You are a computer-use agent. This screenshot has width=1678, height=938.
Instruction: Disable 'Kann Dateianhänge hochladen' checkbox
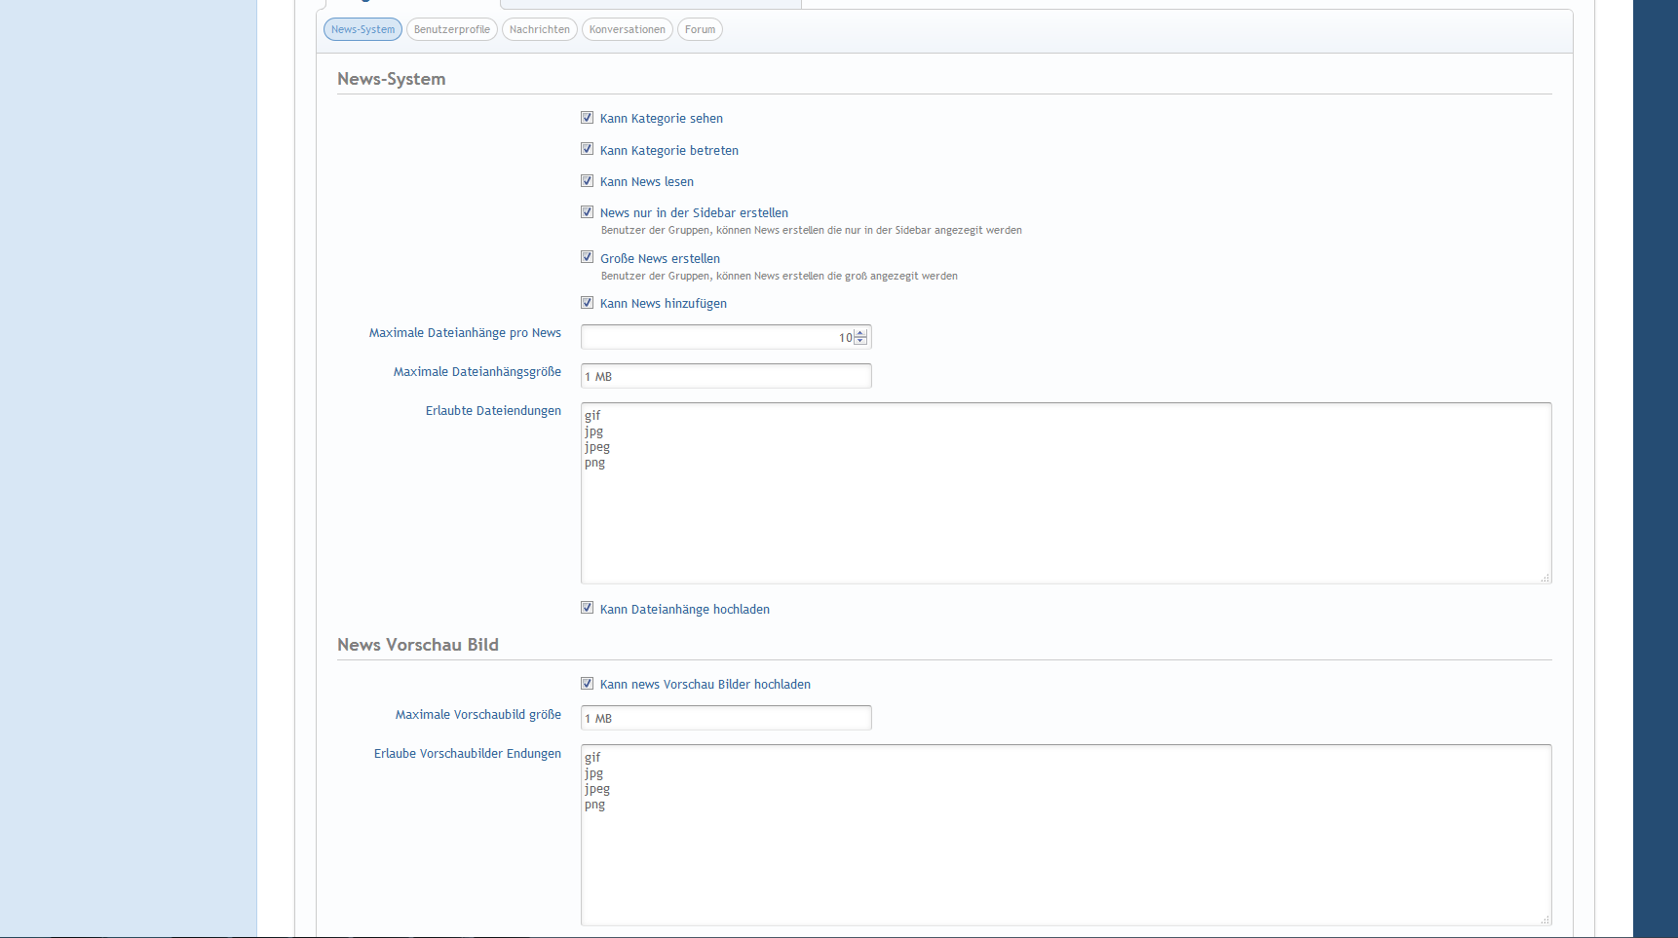click(587, 608)
